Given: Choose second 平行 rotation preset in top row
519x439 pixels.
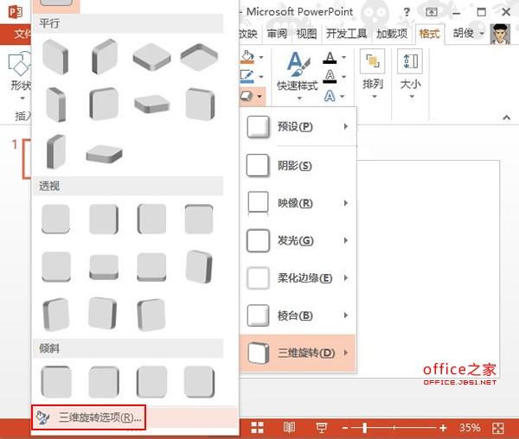Looking at the screenshot, I should (x=105, y=57).
